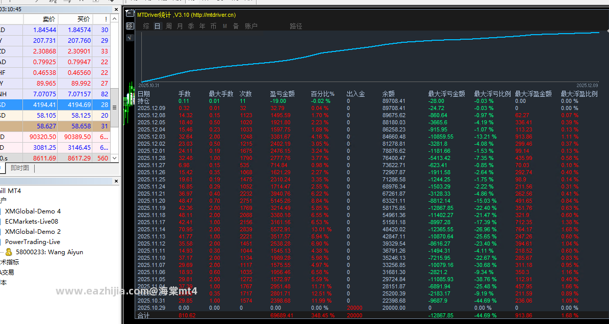The width and height of the screenshot is (609, 324).
Task: Select the 即时图 tick chart tab
Action: (20, 168)
